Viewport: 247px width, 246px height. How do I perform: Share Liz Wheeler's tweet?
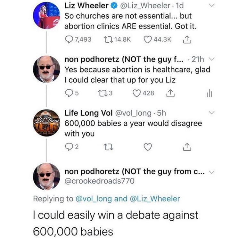pos(186,39)
